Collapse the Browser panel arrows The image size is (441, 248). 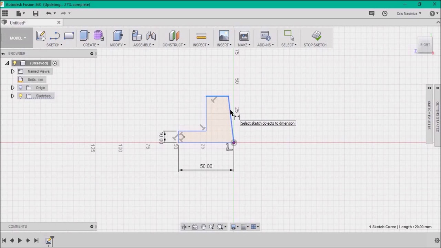point(3,53)
